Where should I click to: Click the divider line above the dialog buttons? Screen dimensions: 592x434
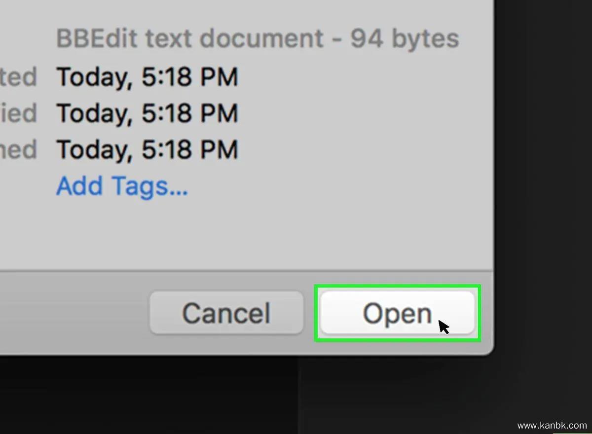(x=247, y=271)
